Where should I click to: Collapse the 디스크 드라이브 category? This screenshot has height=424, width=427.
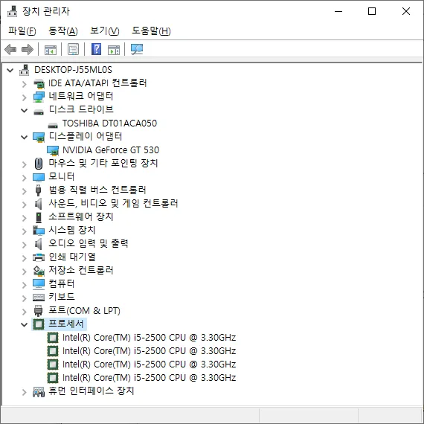tap(25, 111)
